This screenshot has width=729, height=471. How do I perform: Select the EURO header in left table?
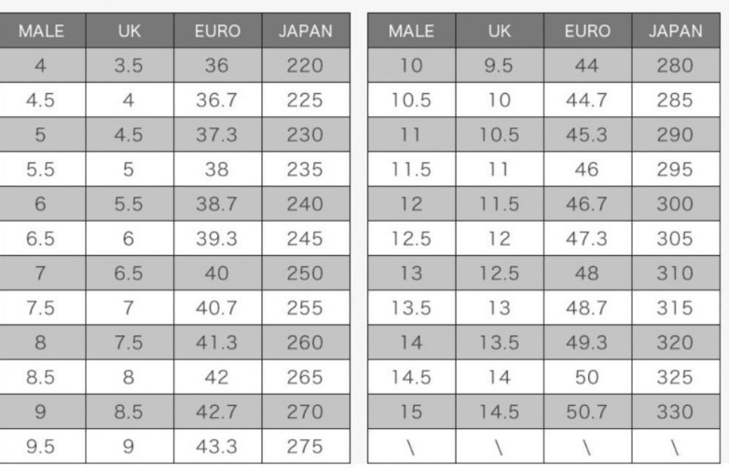point(217,32)
